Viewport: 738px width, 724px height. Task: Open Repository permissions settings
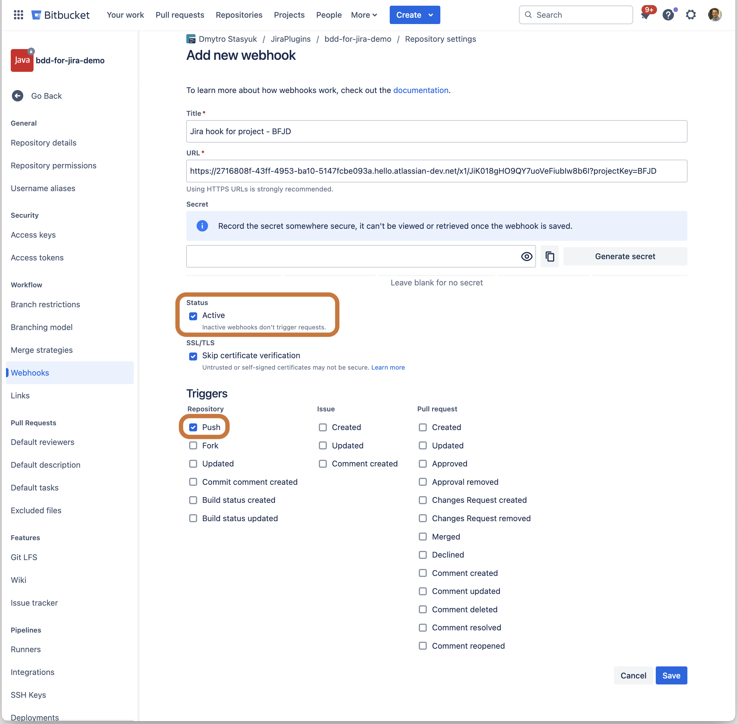[x=53, y=165]
